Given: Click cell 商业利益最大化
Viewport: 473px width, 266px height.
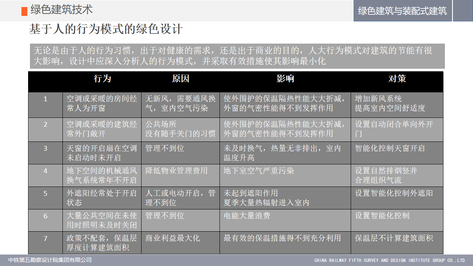Looking at the screenshot, I should 180,243.
